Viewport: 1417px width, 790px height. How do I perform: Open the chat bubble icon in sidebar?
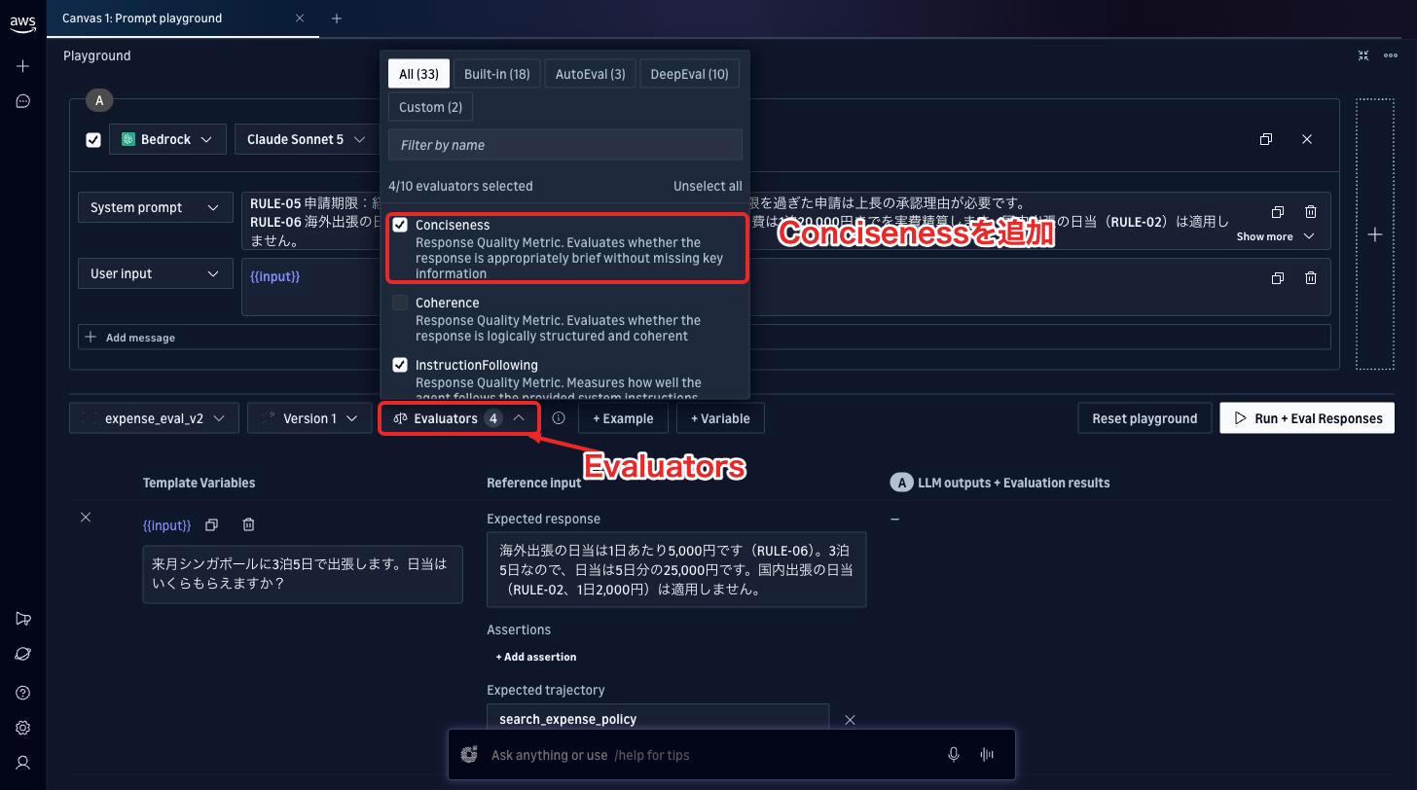[23, 101]
